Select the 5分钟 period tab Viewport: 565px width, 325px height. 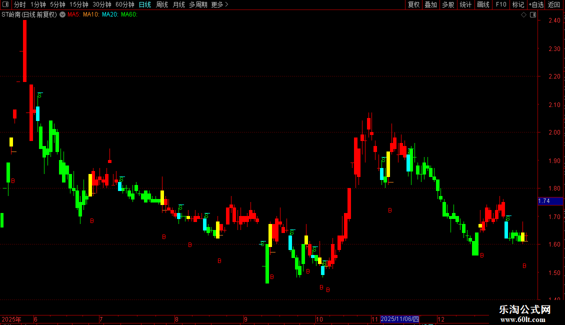(57, 4)
